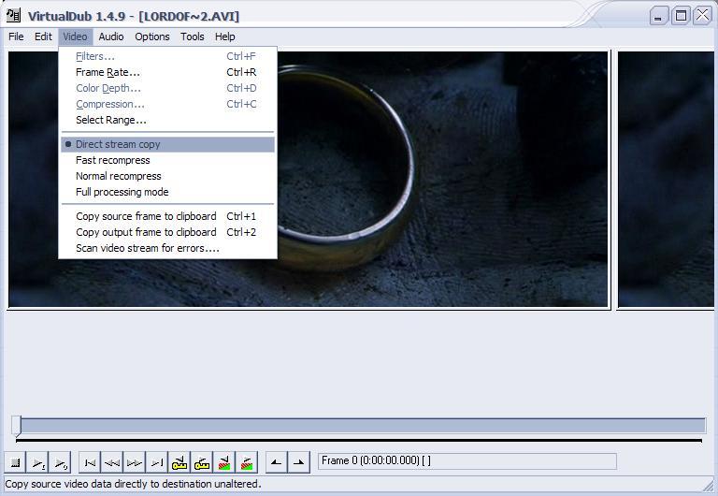Choose Frame Rate... from Video menu
This screenshot has width=718, height=496.
pos(167,72)
